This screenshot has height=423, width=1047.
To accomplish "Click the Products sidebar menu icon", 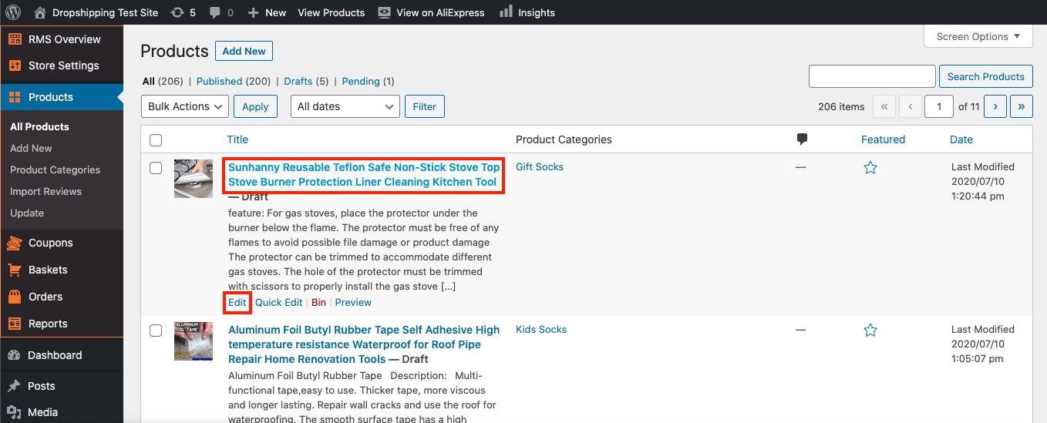I will [15, 97].
